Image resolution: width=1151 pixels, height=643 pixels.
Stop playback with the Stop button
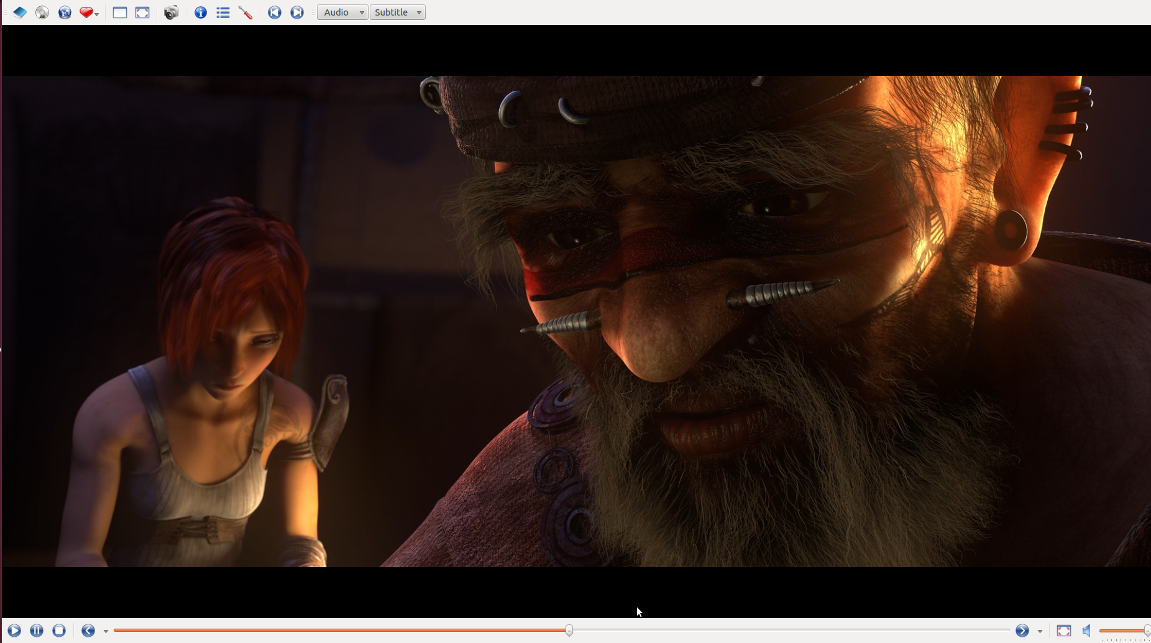59,631
